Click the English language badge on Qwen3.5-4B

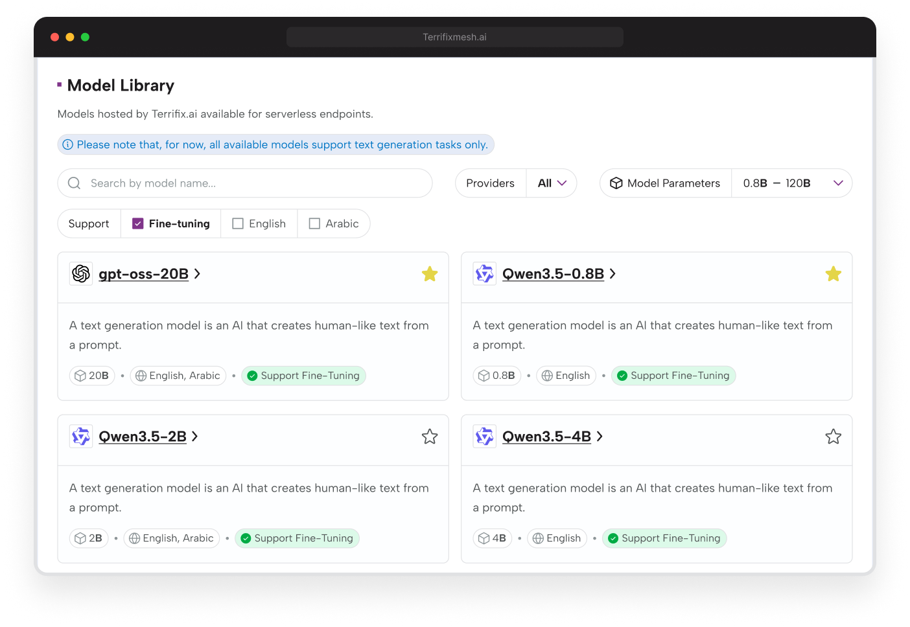click(x=557, y=538)
